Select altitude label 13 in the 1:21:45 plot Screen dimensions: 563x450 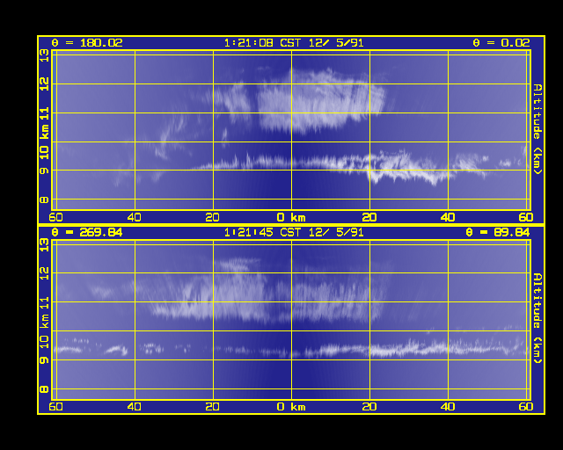[44, 245]
